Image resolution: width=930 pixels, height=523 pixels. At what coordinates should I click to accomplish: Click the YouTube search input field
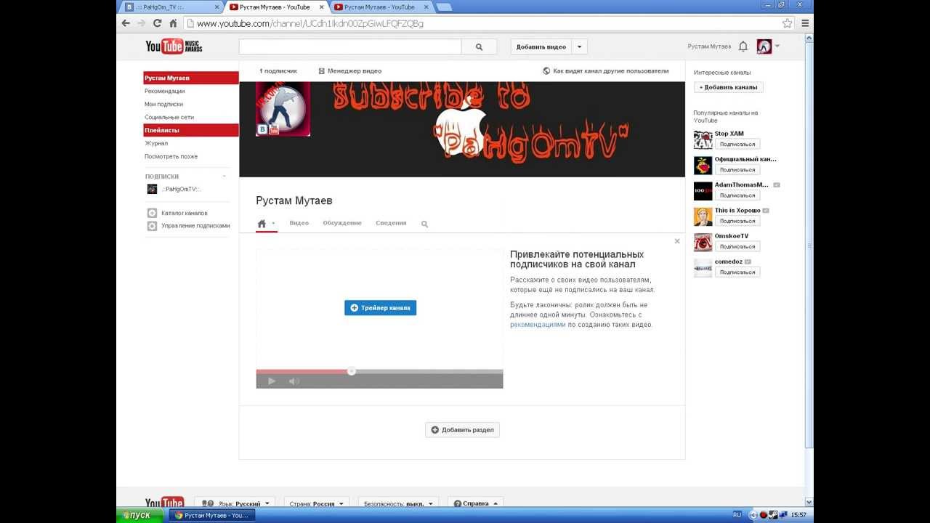pyautogui.click(x=350, y=46)
